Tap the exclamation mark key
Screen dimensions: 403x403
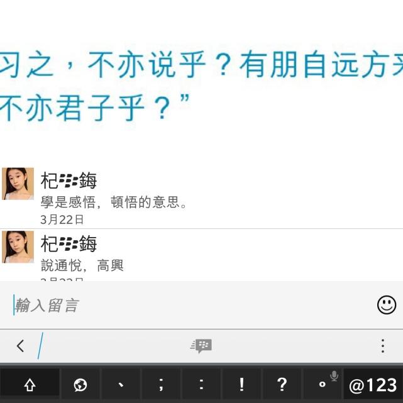coord(241,385)
